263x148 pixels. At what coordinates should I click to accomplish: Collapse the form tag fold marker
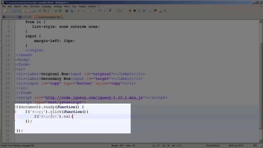click(x=15, y=65)
